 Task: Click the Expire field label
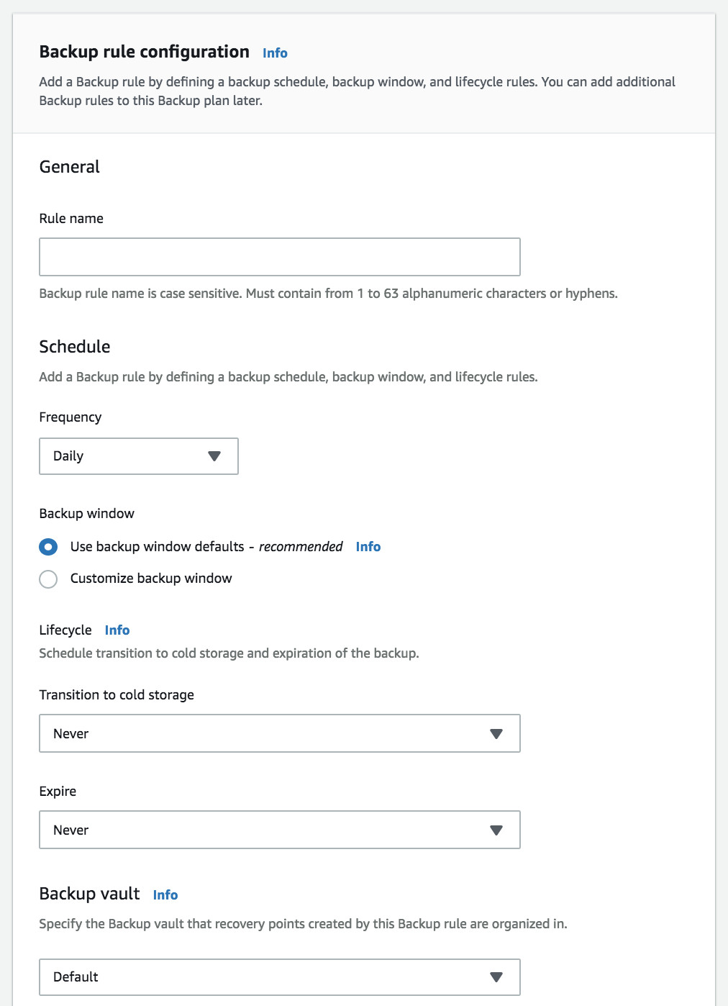pyautogui.click(x=58, y=792)
